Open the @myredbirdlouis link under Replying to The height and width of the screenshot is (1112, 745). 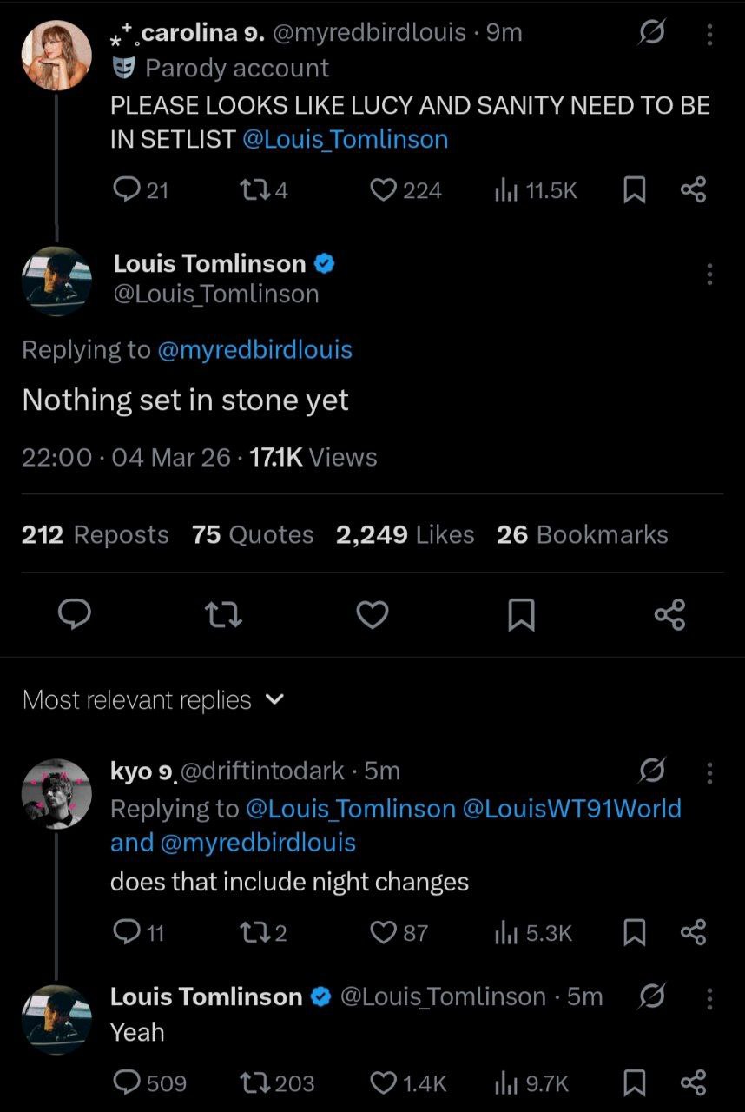pyautogui.click(x=254, y=349)
